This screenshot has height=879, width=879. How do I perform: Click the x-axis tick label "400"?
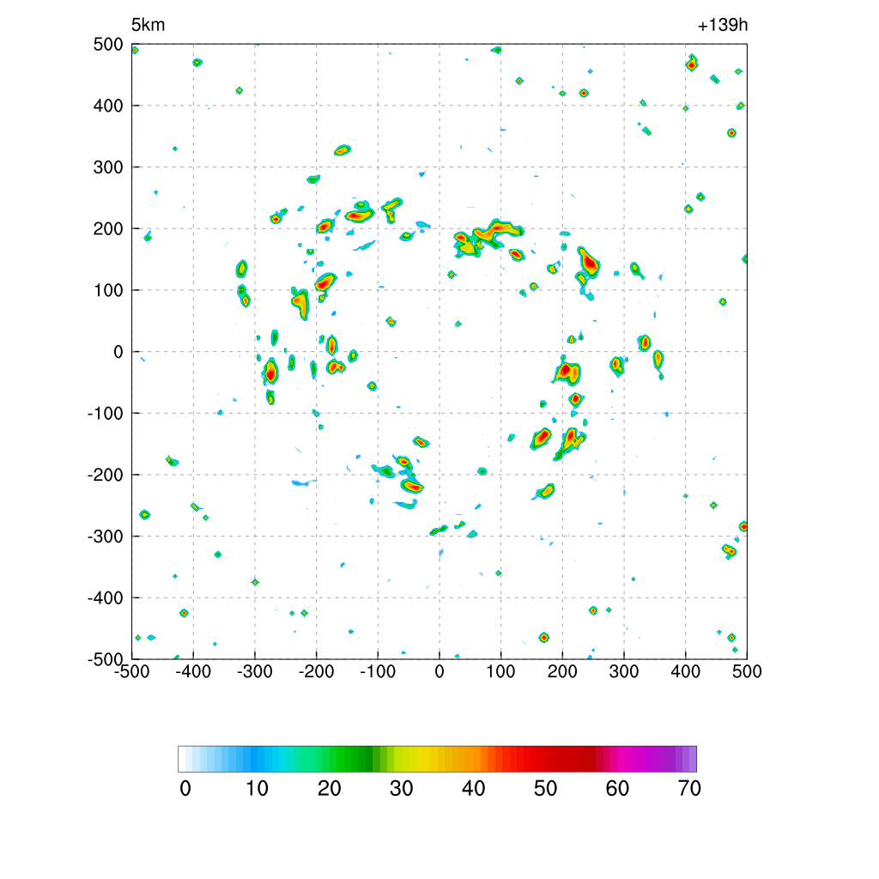tap(686, 671)
